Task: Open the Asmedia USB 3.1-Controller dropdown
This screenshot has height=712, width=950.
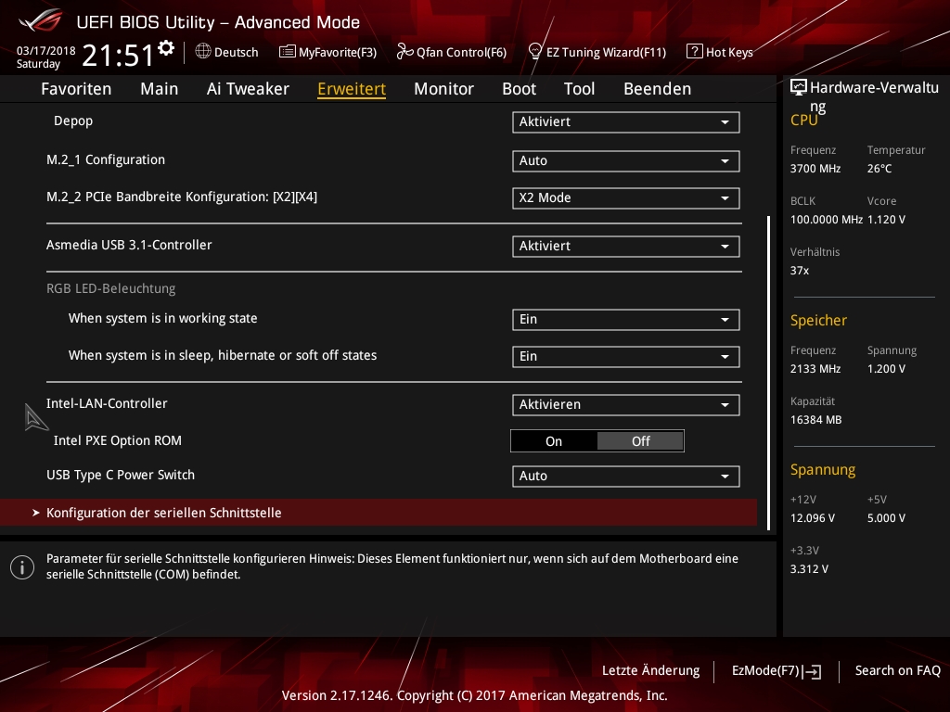Action: [626, 247]
